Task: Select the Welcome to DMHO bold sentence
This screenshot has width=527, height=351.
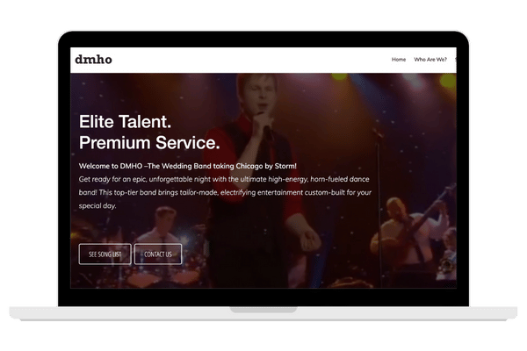Action: click(x=188, y=166)
